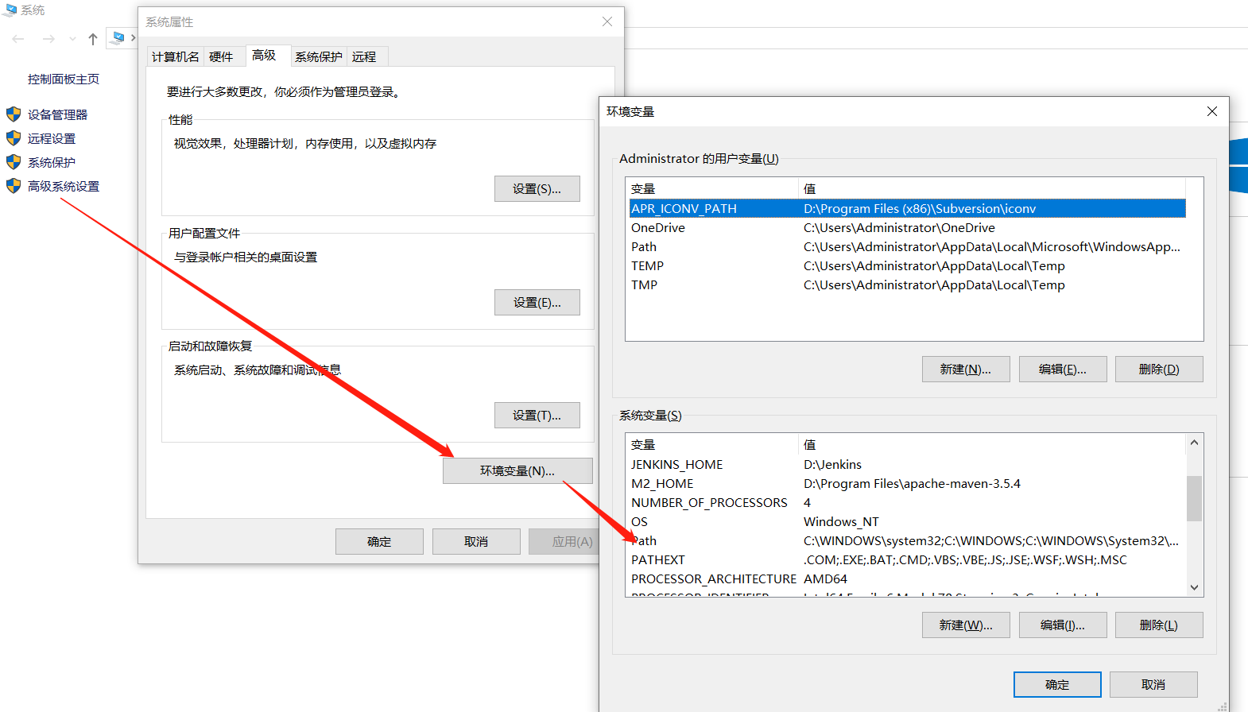This screenshot has height=712, width=1248.
Task: Open the recent locations chevron in System window
Action: pyautogui.click(x=73, y=39)
